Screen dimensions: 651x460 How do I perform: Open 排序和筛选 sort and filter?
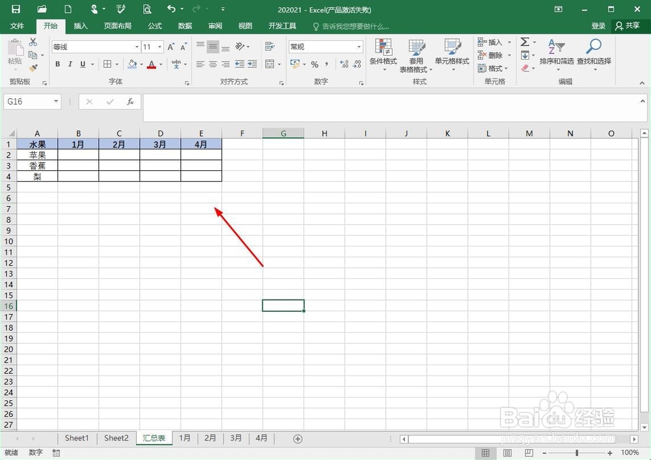557,55
